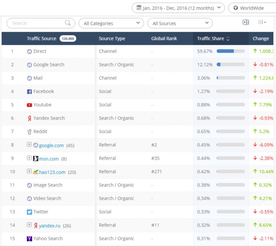Click the Youtube logo icon
The image size is (276, 246).
pos(30,105)
